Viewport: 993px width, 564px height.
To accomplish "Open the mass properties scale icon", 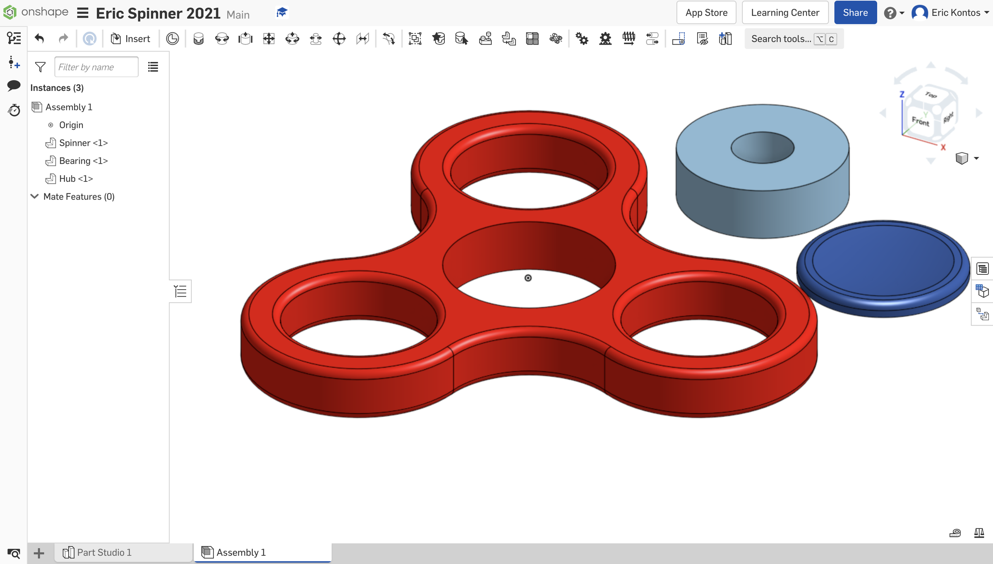I will pyautogui.click(x=979, y=533).
